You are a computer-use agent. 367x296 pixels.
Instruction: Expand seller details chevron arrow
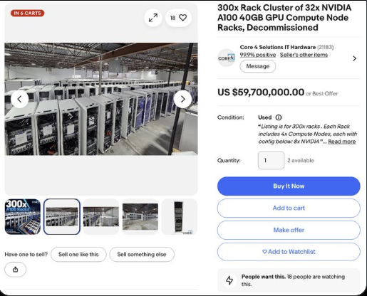pos(354,58)
